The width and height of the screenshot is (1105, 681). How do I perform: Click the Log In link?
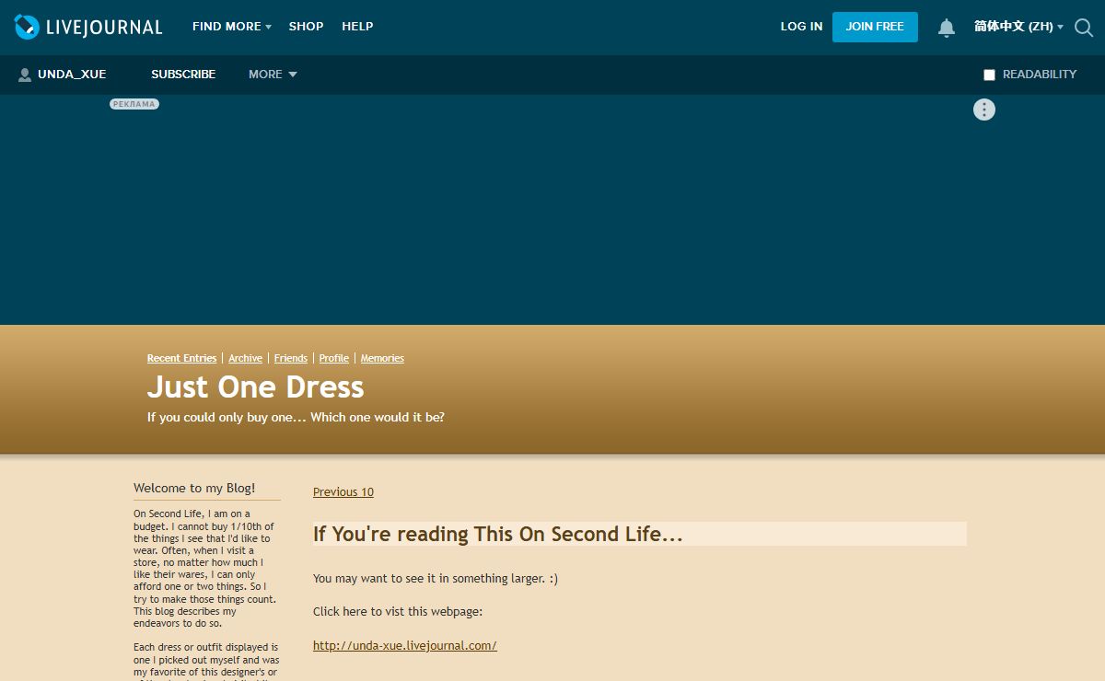(801, 27)
